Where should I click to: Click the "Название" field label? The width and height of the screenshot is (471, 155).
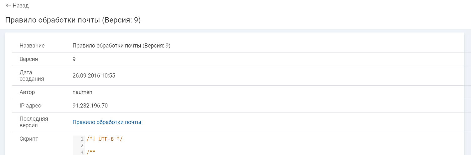[32, 46]
